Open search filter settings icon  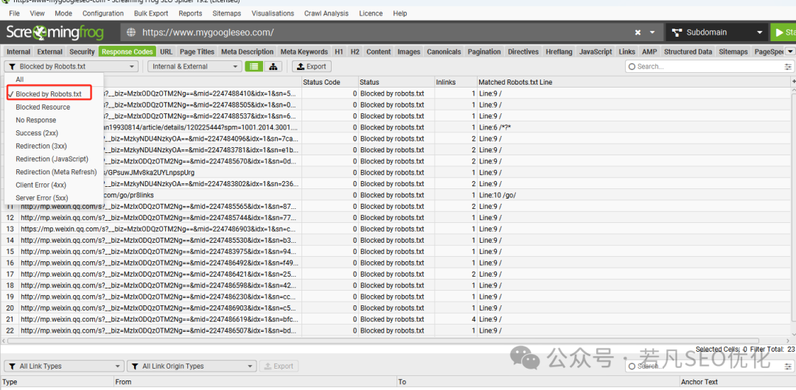[788, 66]
